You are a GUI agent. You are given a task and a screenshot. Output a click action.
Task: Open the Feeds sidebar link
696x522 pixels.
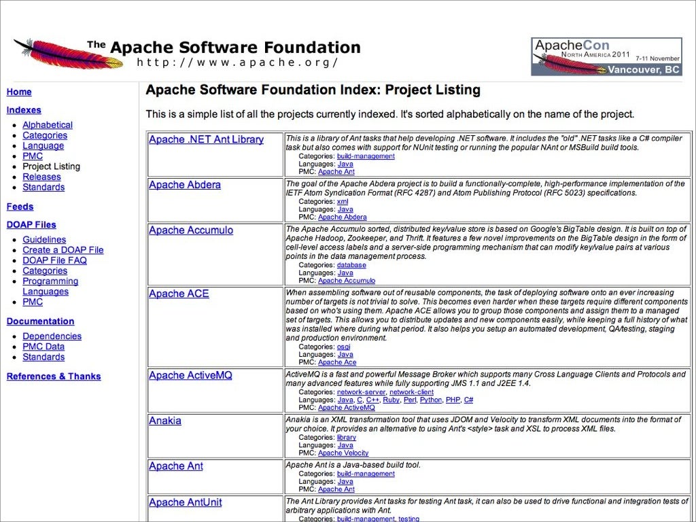click(20, 207)
